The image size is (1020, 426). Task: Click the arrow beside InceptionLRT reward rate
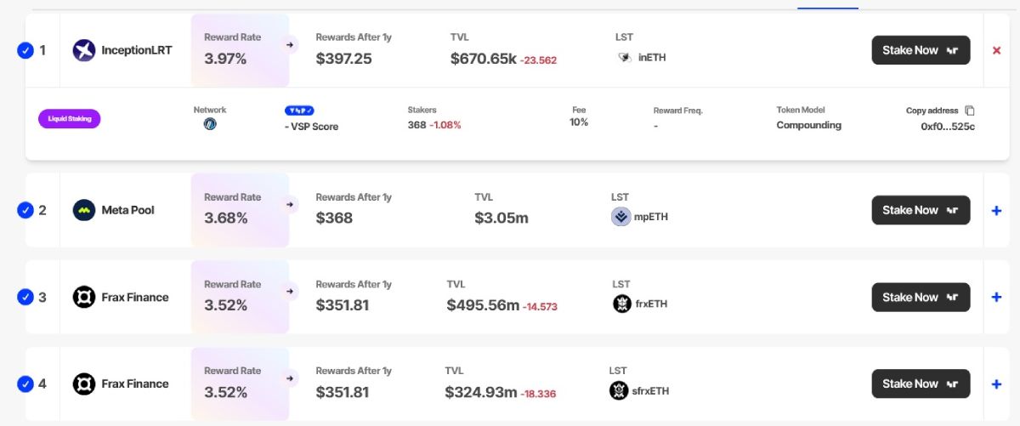click(x=290, y=44)
